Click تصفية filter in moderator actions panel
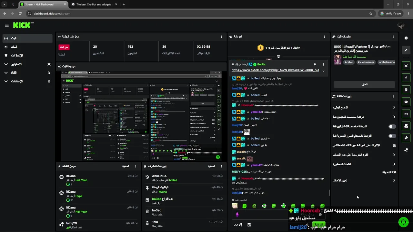 point(211,166)
